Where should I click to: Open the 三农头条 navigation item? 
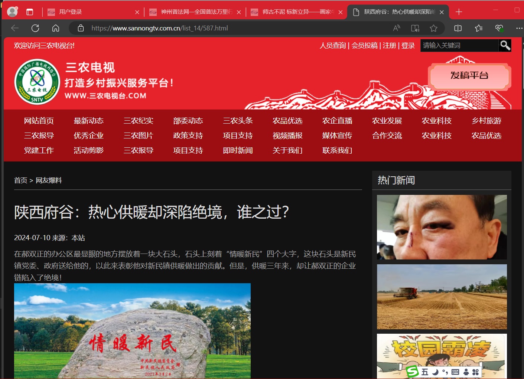coord(238,121)
